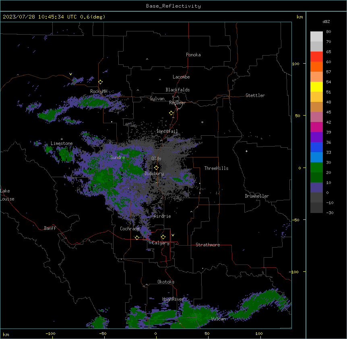Click the 50 tick on horizontal km axis
The width and height of the screenshot is (347, 339).
pos(207,333)
